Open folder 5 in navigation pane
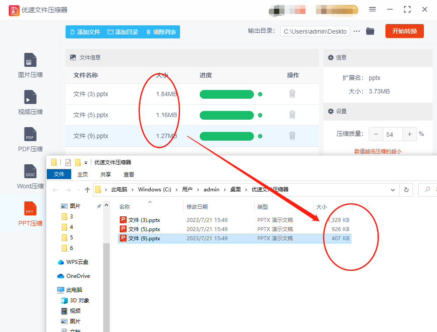The image size is (437, 332). tap(67, 237)
